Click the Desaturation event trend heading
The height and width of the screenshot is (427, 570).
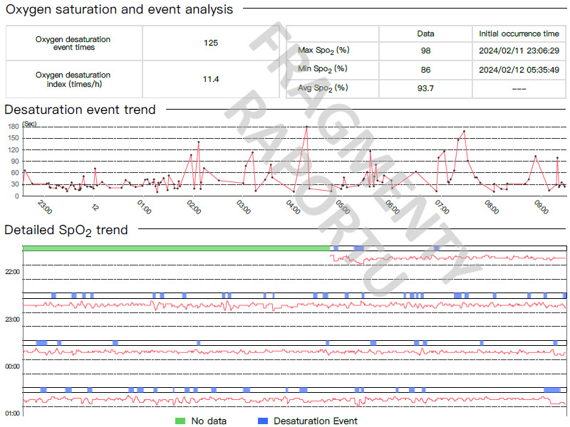pyautogui.click(x=80, y=110)
